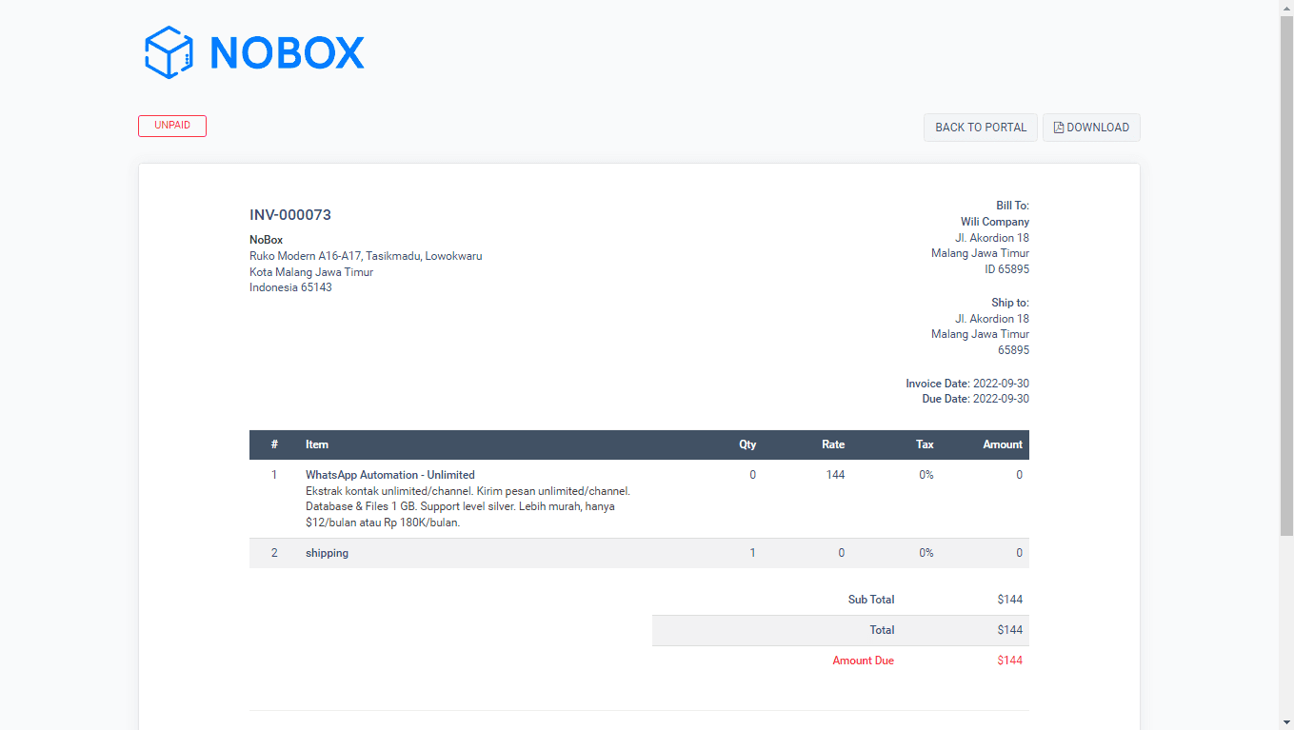
Task: Select the UNPAID status badge
Action: point(172,125)
